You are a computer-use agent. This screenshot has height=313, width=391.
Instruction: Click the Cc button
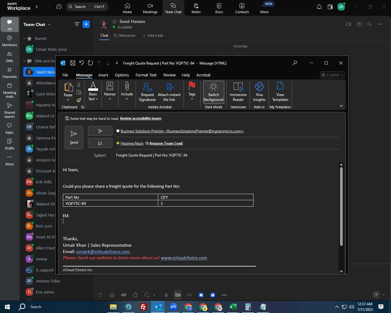(x=100, y=143)
